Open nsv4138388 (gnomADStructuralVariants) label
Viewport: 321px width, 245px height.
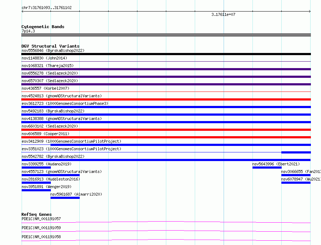(62, 119)
